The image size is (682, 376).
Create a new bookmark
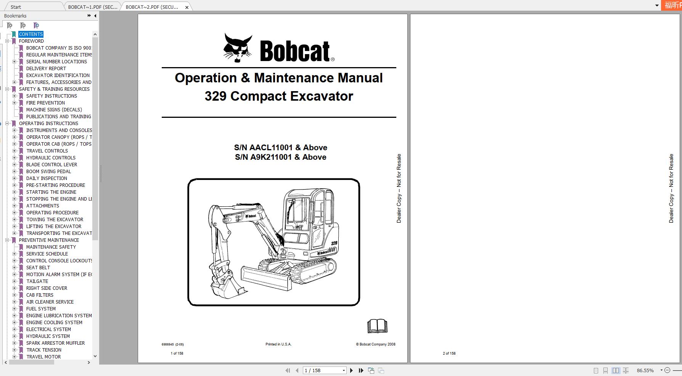[x=23, y=25]
